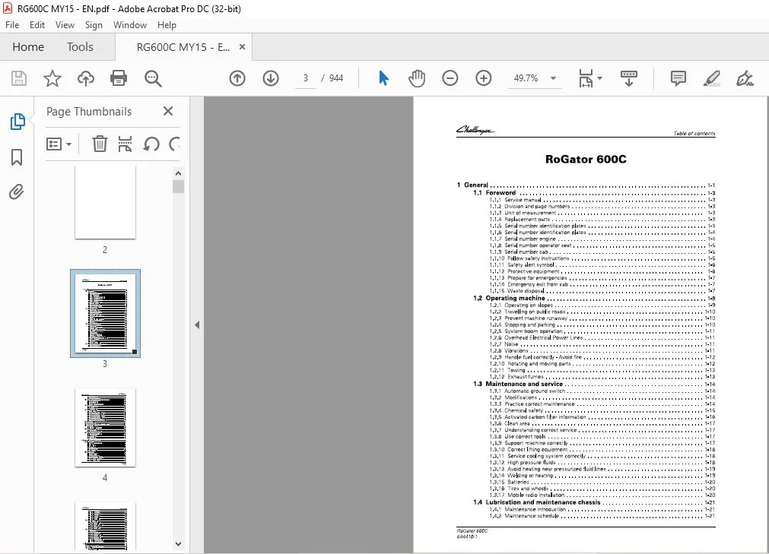Select the page 4 thumbnail
Image resolution: width=769 pixels, height=554 pixels.
[105, 427]
